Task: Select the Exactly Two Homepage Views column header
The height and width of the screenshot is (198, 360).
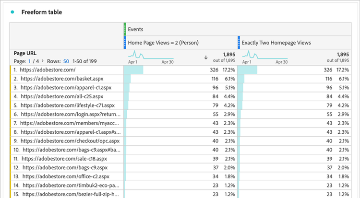Action: tap(276, 43)
